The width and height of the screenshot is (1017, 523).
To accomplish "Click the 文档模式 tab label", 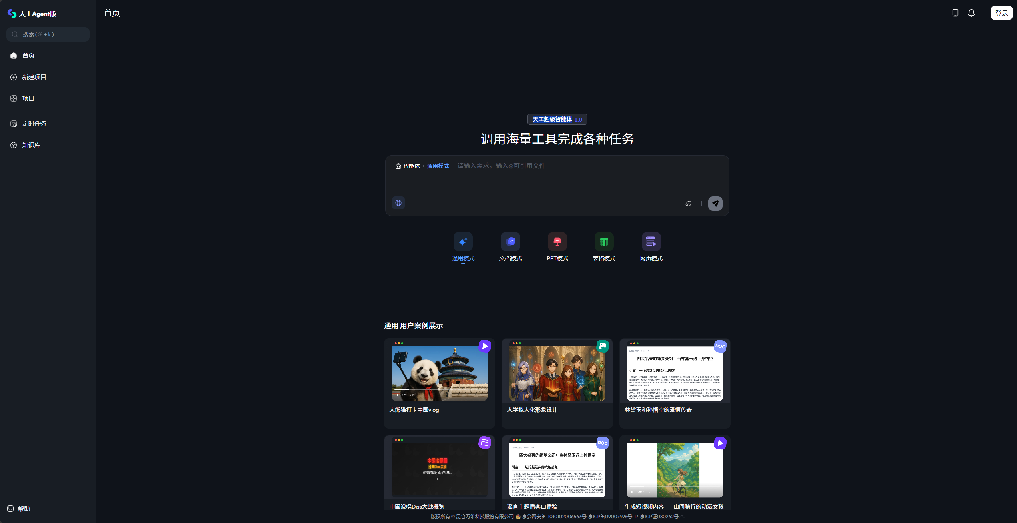I will [511, 258].
